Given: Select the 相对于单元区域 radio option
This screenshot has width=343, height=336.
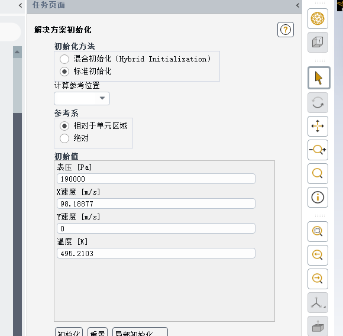Looking at the screenshot, I should click(x=64, y=126).
